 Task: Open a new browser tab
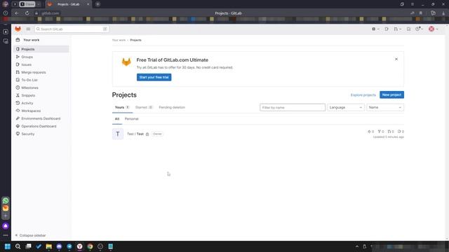point(98,4)
